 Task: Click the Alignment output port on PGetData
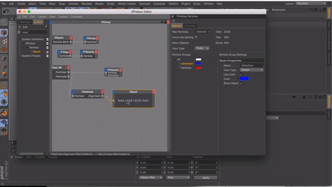(103, 96)
